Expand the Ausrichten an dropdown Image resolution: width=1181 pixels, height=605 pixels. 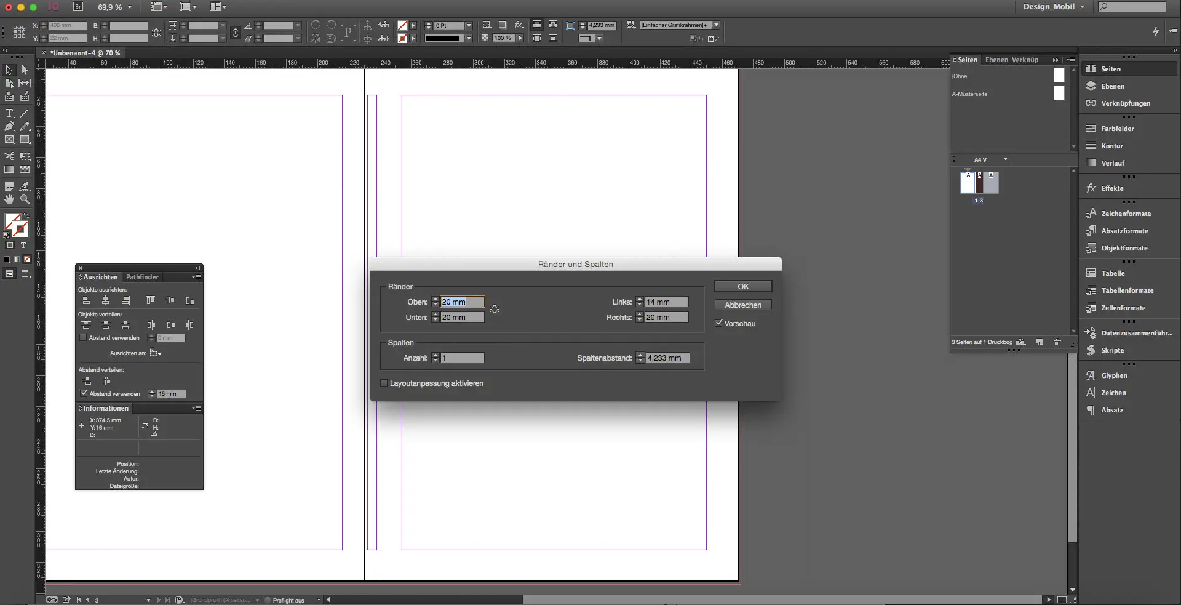(156, 353)
